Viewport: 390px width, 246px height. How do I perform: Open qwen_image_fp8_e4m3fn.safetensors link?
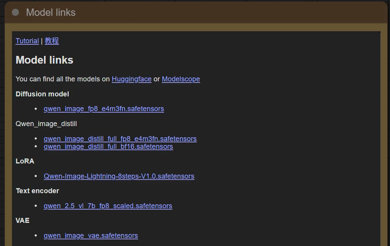click(104, 109)
